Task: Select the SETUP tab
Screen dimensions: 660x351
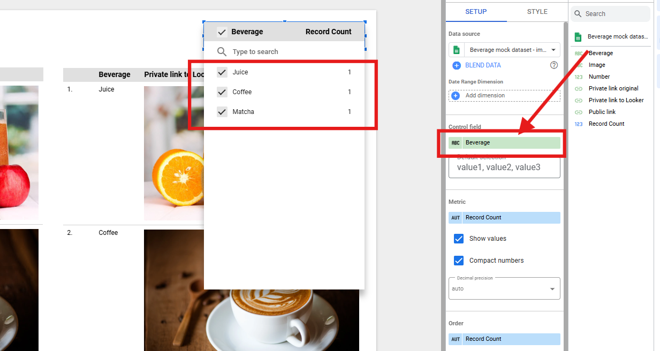Action: pyautogui.click(x=476, y=11)
